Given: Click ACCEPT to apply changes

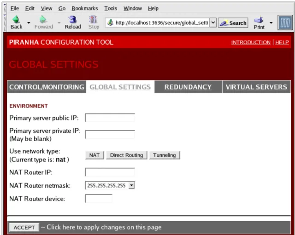Looking at the screenshot, I should pyautogui.click(x=24, y=227).
